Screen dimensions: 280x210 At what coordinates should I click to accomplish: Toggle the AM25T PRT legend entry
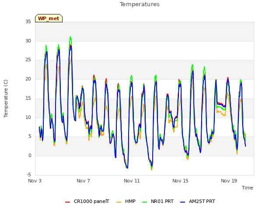pyautogui.click(x=198, y=201)
